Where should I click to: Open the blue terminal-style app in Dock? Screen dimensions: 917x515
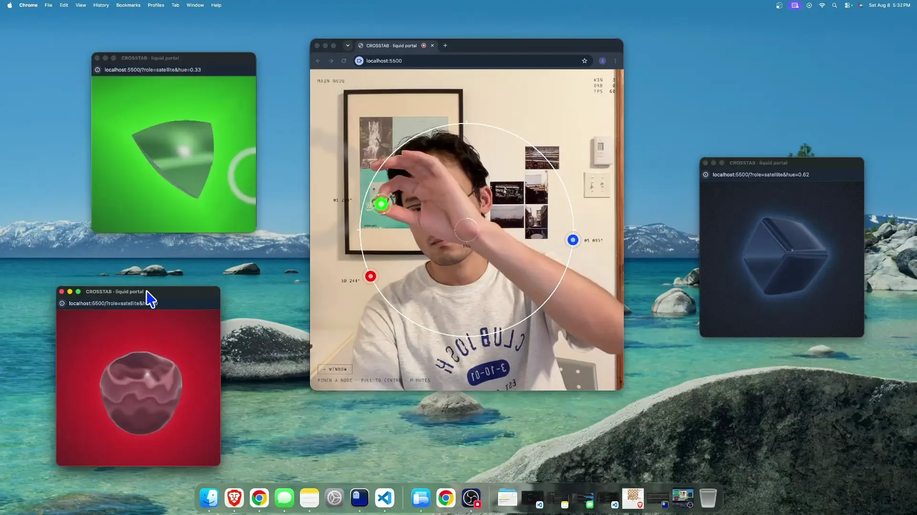360,498
